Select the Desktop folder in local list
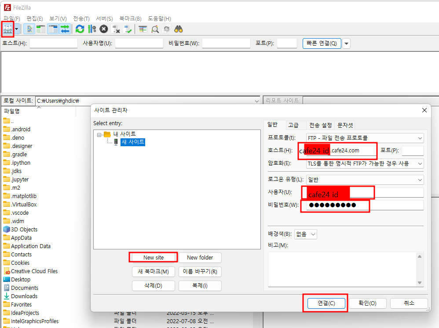The height and width of the screenshot is (328, 439). click(x=20, y=279)
